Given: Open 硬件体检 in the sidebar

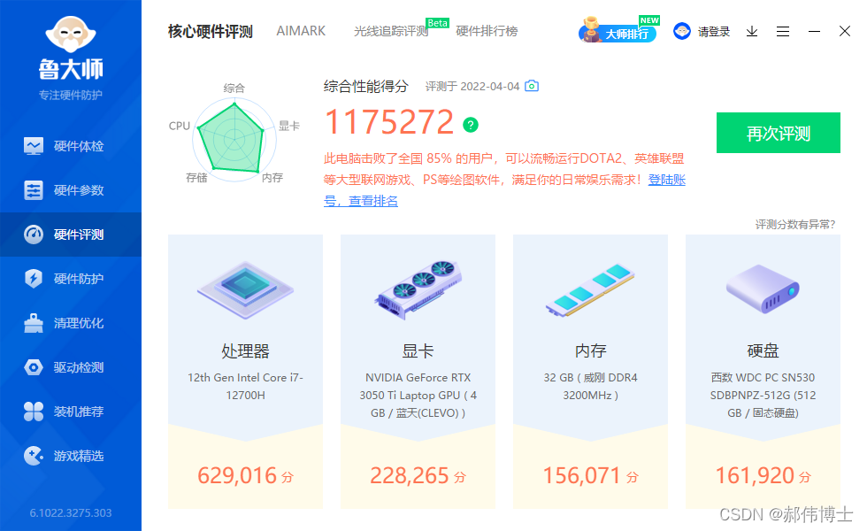Looking at the screenshot, I should click(71, 146).
